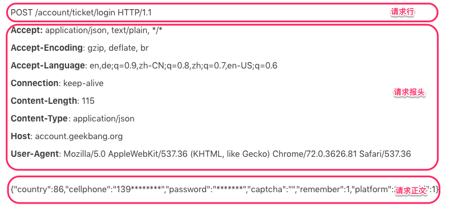Click the Content-Length header name
The width and height of the screenshot is (449, 207).
click(x=43, y=101)
